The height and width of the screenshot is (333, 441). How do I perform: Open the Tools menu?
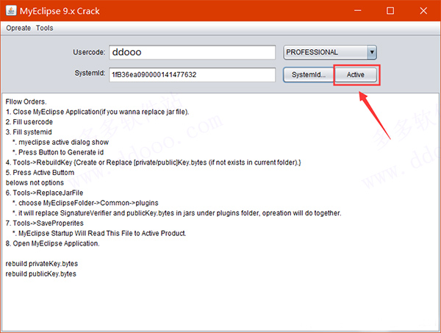(44, 28)
